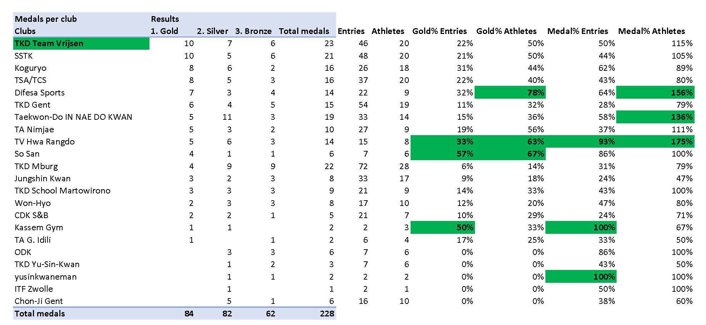The width and height of the screenshot is (706, 325).
Task: Select the Silver column header
Action: tap(212, 31)
